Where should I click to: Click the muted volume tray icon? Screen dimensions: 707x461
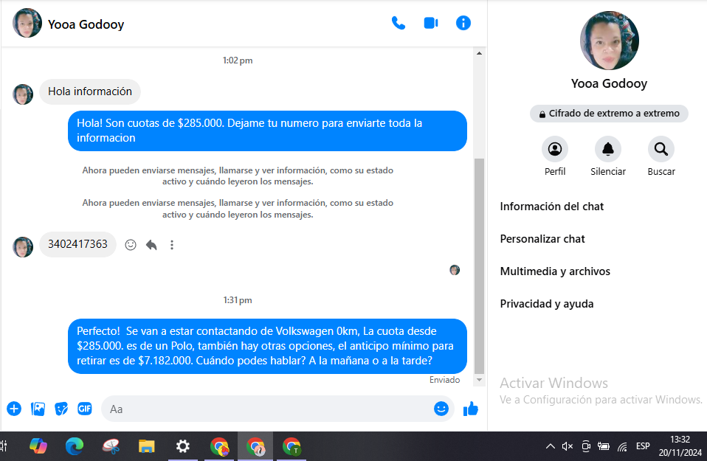click(568, 446)
